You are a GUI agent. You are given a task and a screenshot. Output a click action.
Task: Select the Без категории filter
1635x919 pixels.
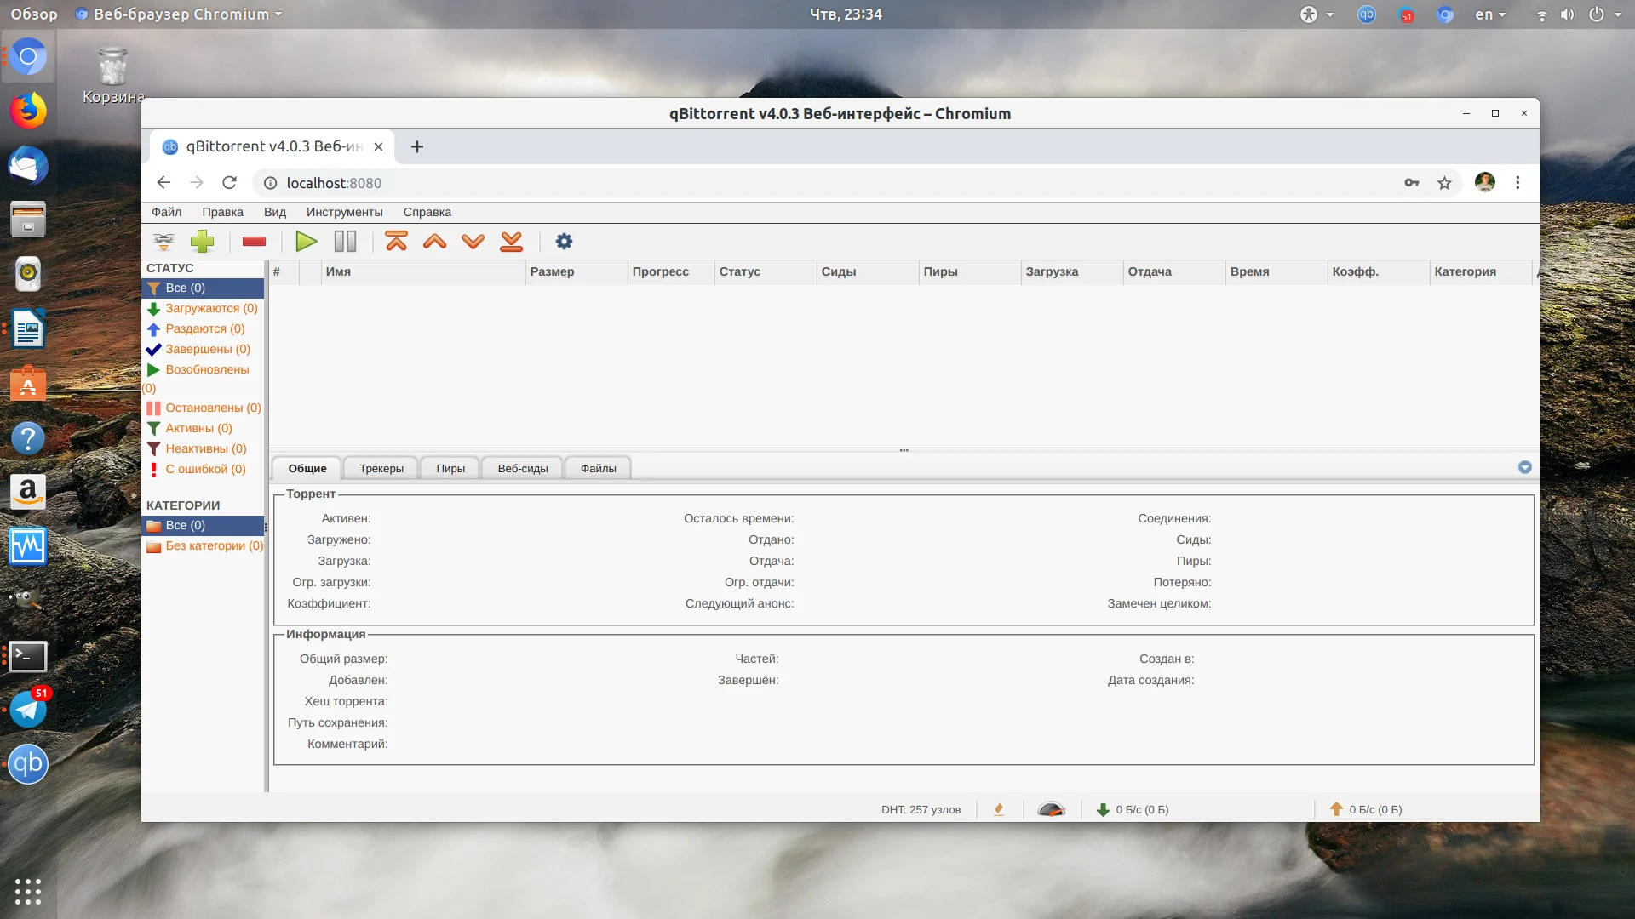pos(214,545)
